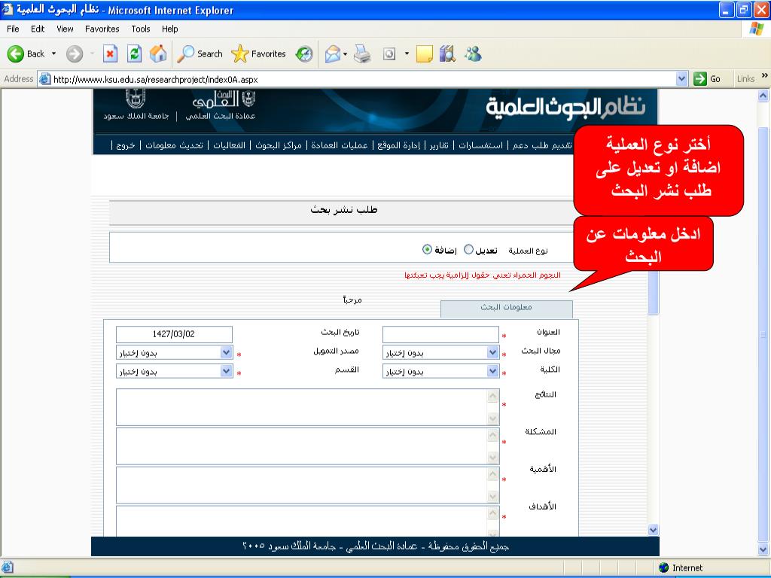Click the Research books icon
Viewport: 771px width, 578px height.
(447, 54)
